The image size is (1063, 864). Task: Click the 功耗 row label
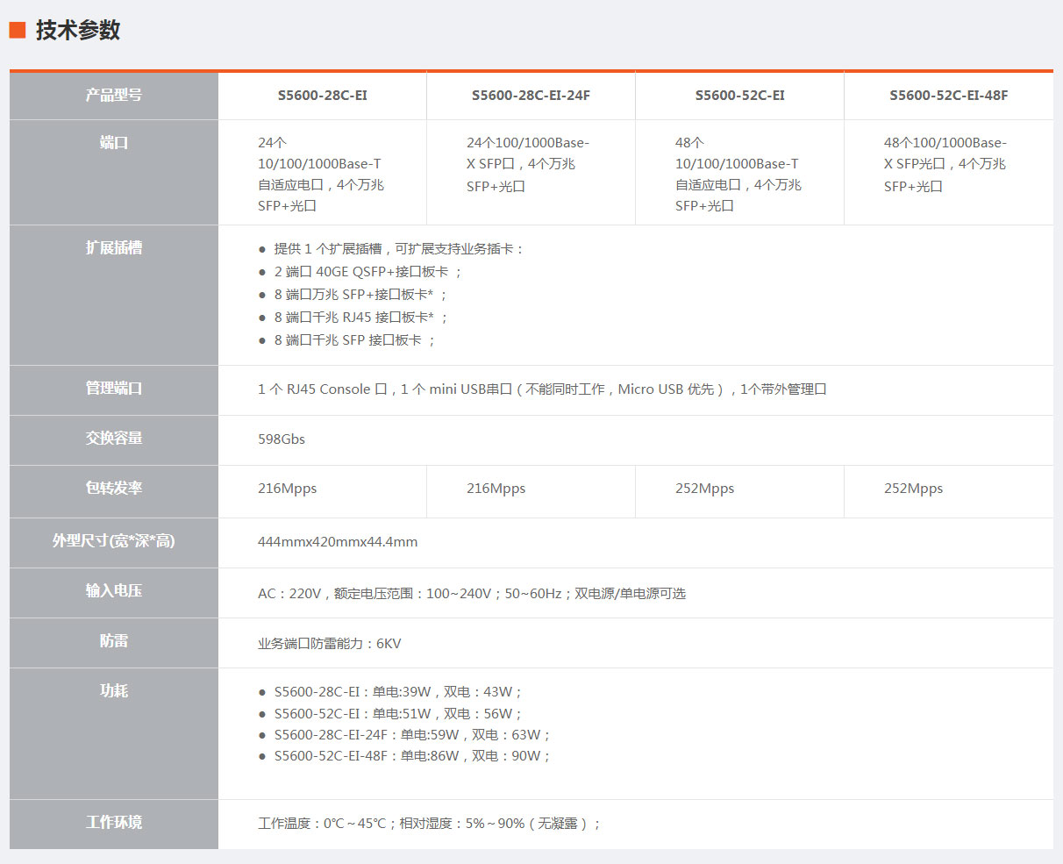point(114,690)
